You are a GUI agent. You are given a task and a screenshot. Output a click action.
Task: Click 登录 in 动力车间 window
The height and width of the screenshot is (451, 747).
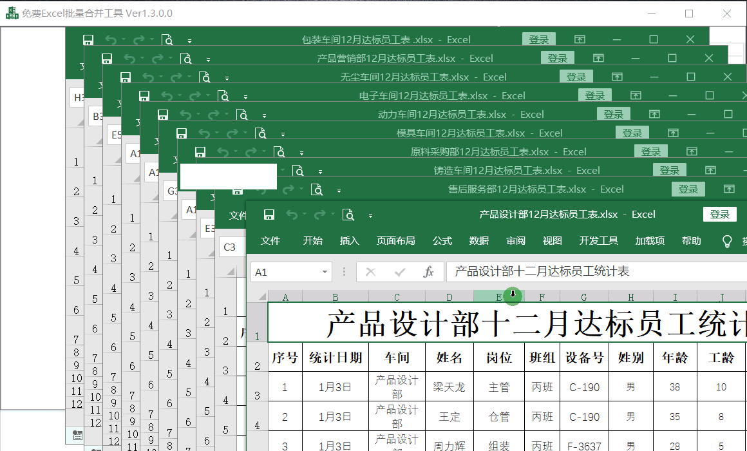click(x=614, y=114)
